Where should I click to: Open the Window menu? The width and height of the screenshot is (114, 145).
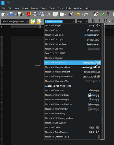(x=78, y=8)
